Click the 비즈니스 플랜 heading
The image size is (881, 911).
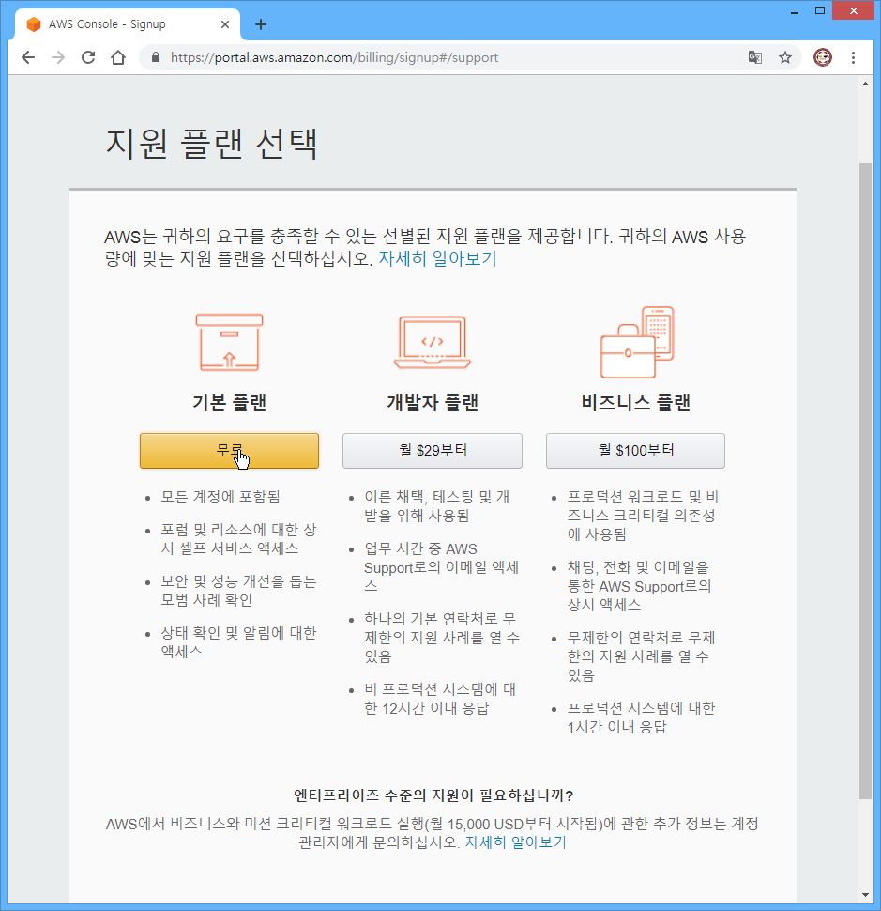click(x=635, y=403)
